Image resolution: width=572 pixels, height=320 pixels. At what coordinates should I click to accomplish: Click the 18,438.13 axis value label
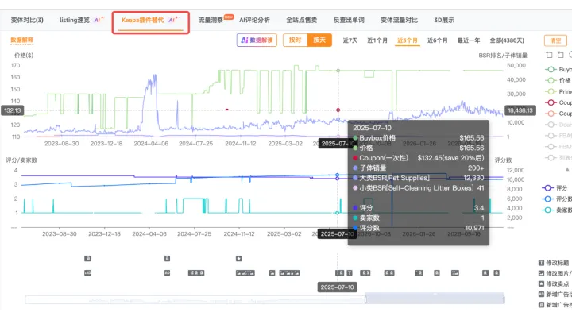coord(520,110)
